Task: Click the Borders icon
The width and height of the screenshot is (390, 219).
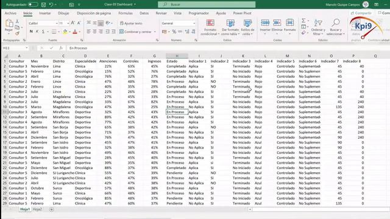Action: (54, 32)
